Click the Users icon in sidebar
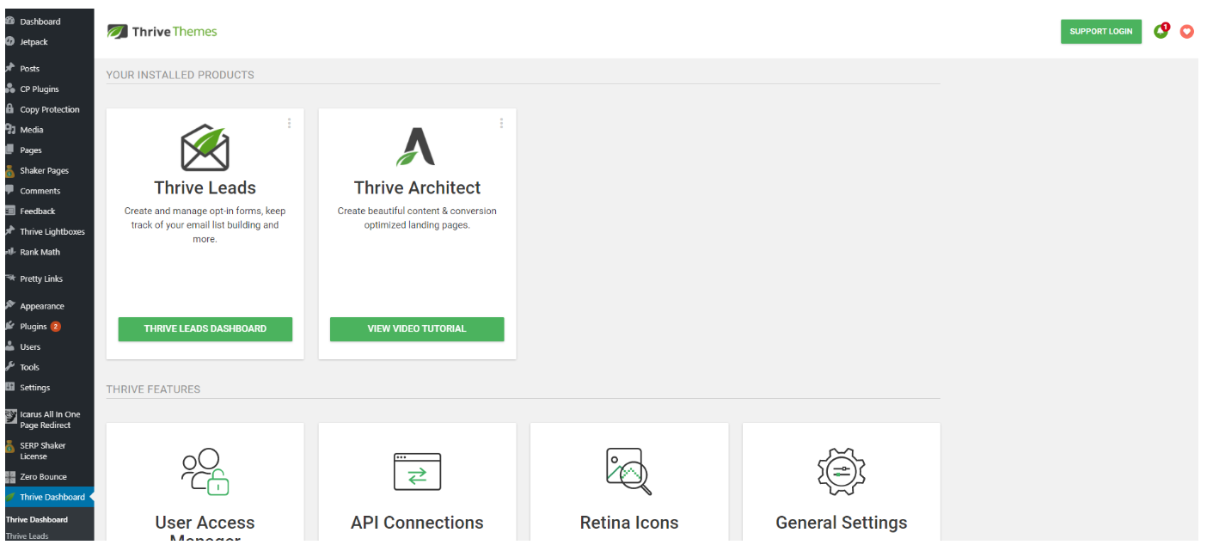The width and height of the screenshot is (1213, 551). [10, 346]
